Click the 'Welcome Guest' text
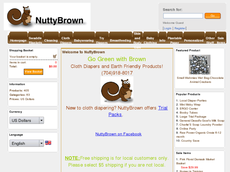The image size is (230, 172). coord(173,23)
